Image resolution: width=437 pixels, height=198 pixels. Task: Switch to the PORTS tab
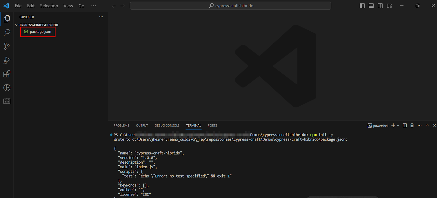tap(212, 126)
